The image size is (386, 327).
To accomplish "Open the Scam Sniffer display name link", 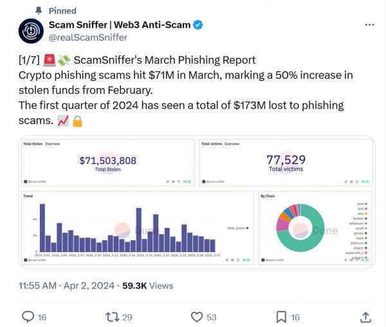I will [x=120, y=25].
